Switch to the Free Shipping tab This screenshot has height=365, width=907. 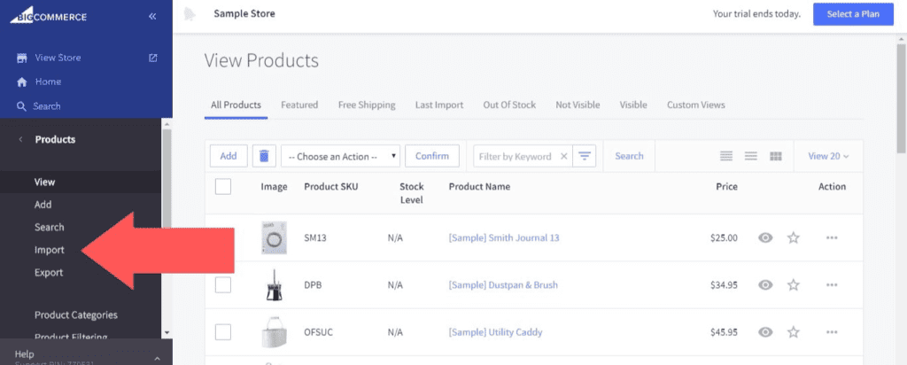(x=367, y=105)
